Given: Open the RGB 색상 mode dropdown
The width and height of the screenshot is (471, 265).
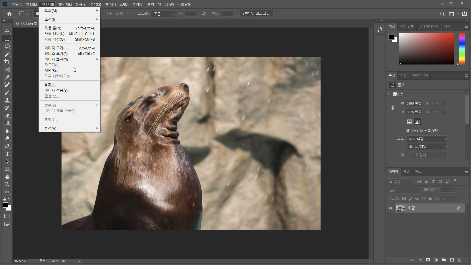Looking at the screenshot, I should click(x=427, y=139).
